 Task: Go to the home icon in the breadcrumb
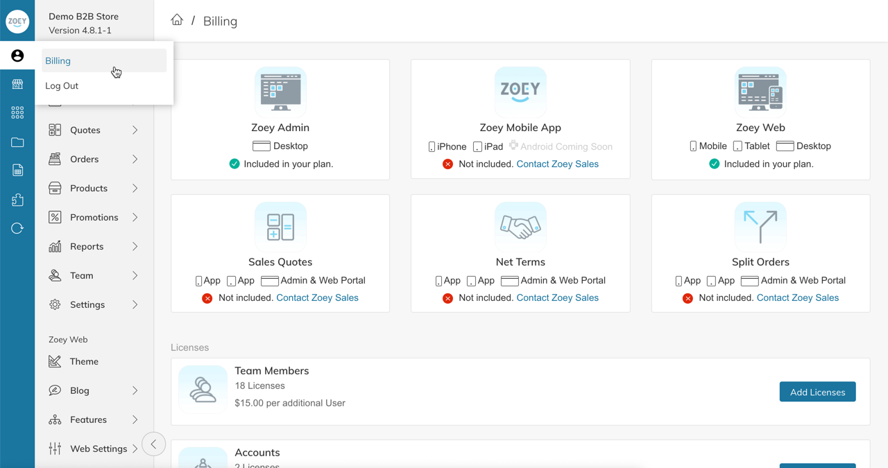177,20
